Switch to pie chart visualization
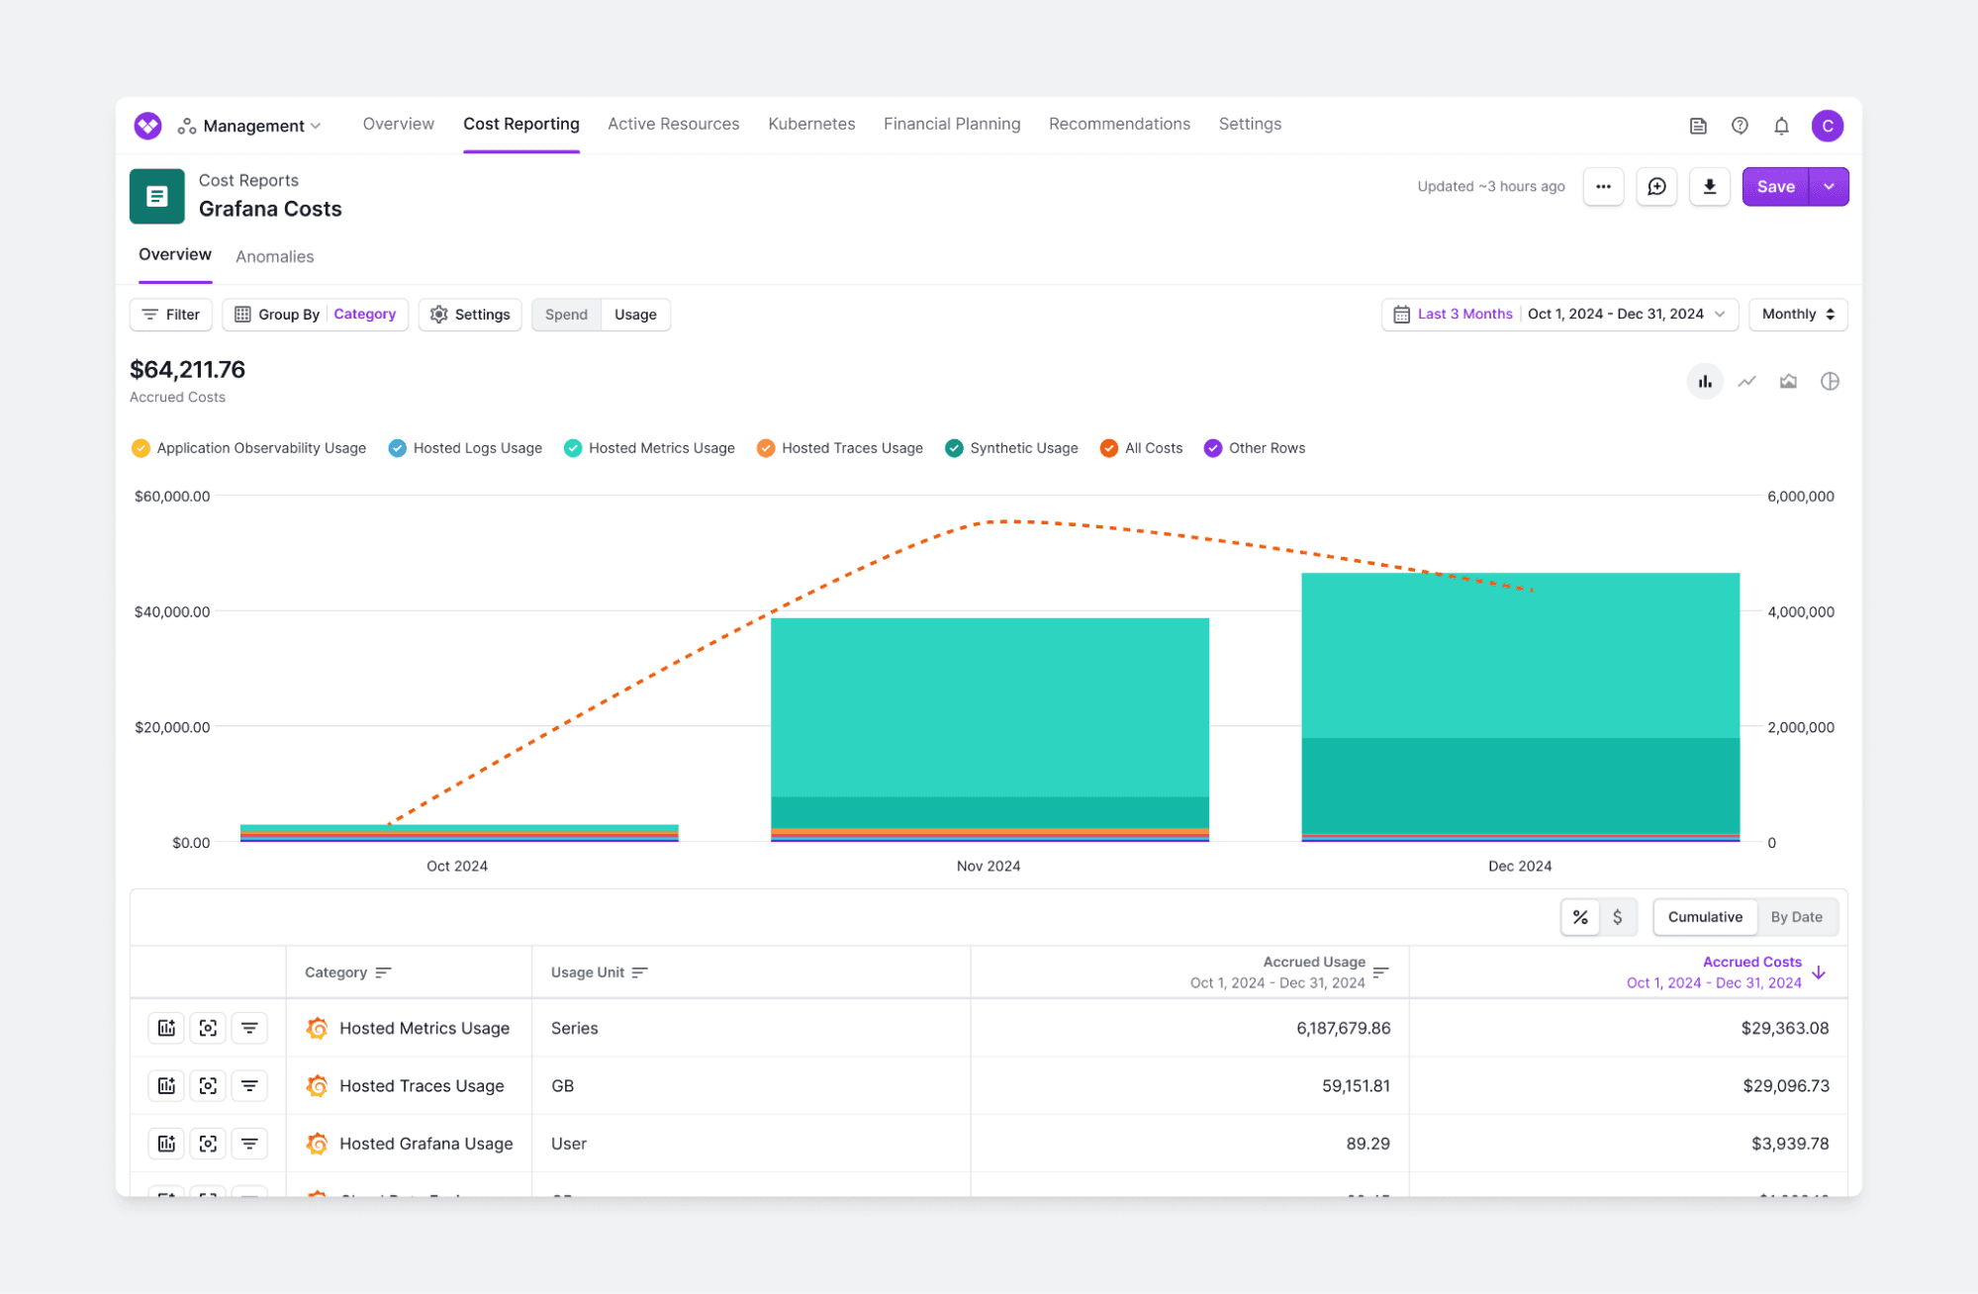This screenshot has width=1978, height=1294. coord(1830,381)
